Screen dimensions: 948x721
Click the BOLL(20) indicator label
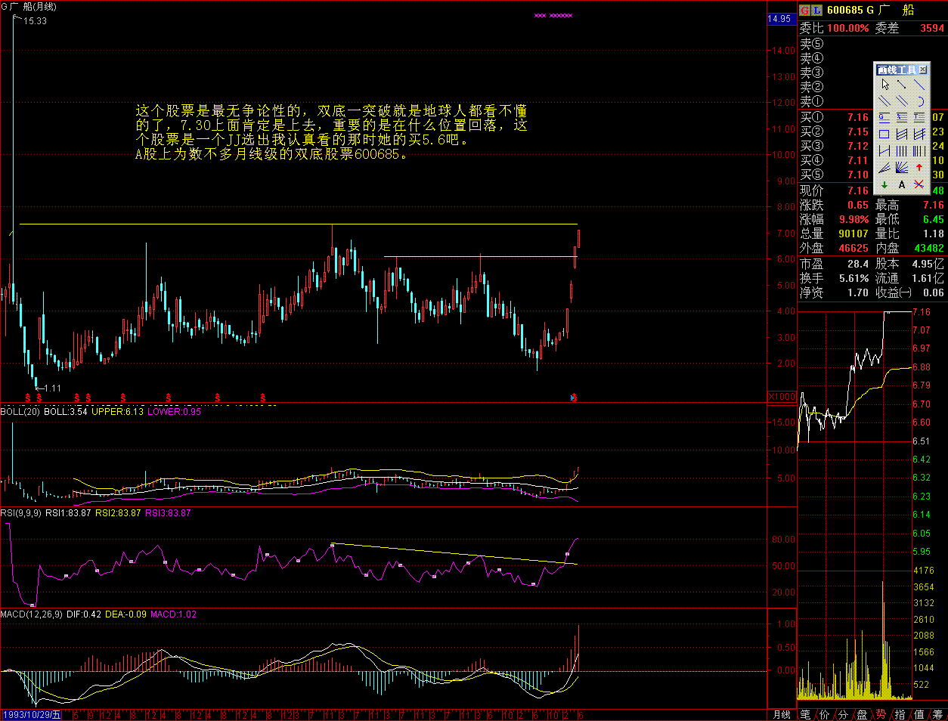tap(20, 412)
